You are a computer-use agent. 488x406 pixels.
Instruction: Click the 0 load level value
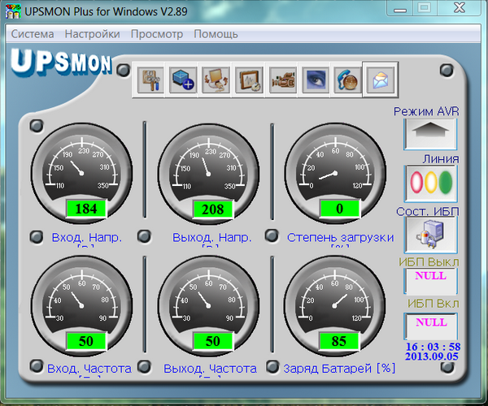(x=339, y=209)
